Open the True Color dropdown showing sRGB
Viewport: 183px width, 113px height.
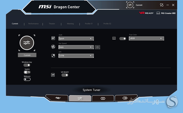coord(146,38)
